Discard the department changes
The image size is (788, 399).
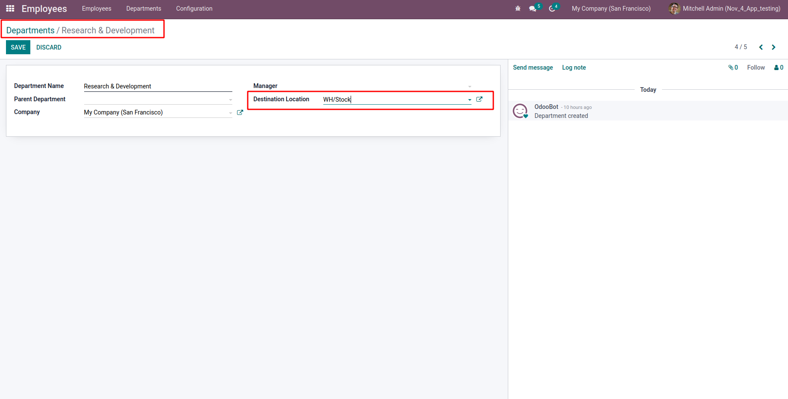(49, 47)
